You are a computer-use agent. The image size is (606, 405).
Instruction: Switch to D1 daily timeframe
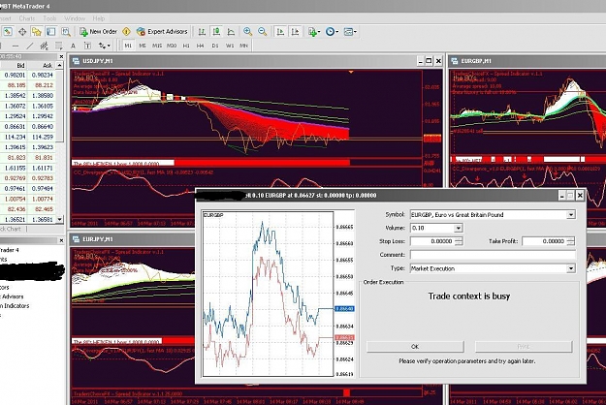(x=215, y=46)
